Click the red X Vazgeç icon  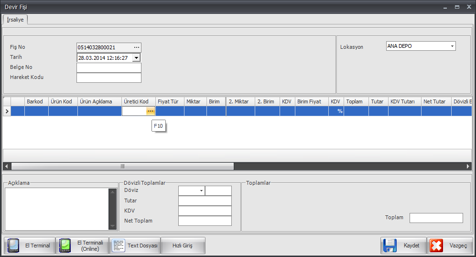[x=436, y=246]
